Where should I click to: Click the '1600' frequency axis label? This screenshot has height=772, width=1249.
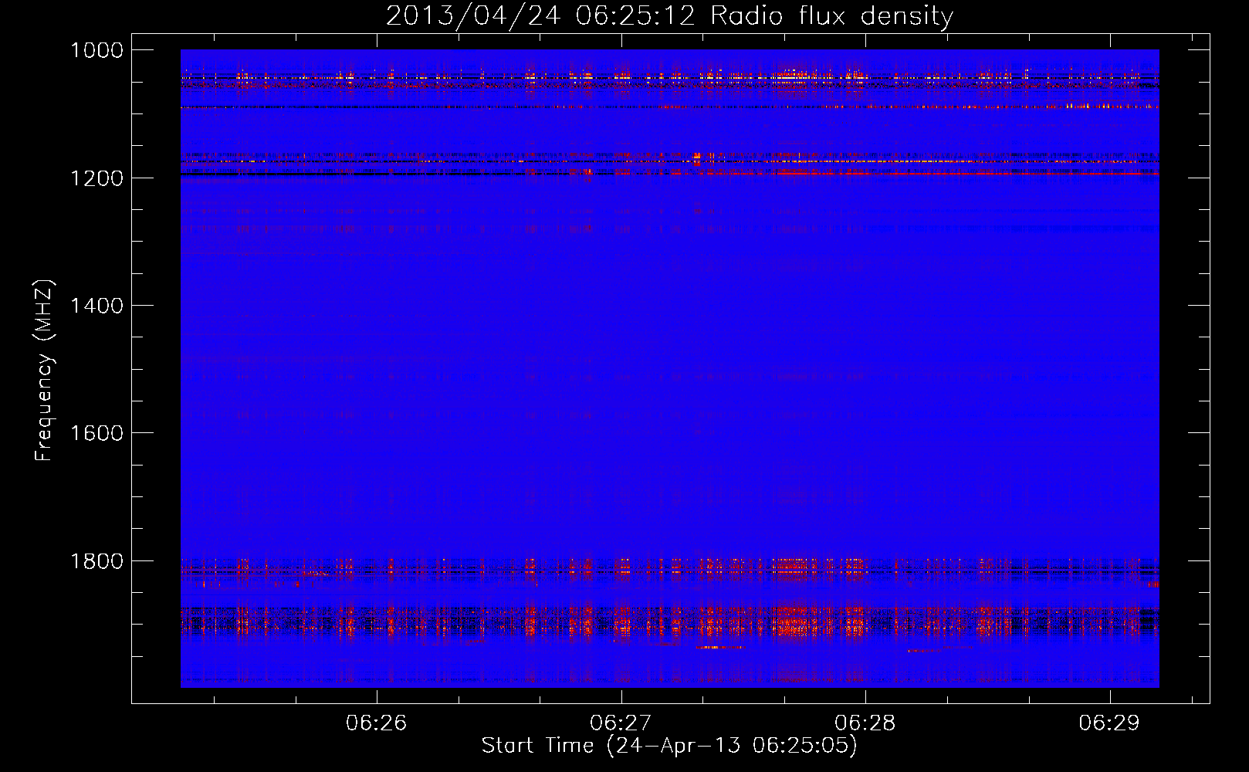pos(96,433)
